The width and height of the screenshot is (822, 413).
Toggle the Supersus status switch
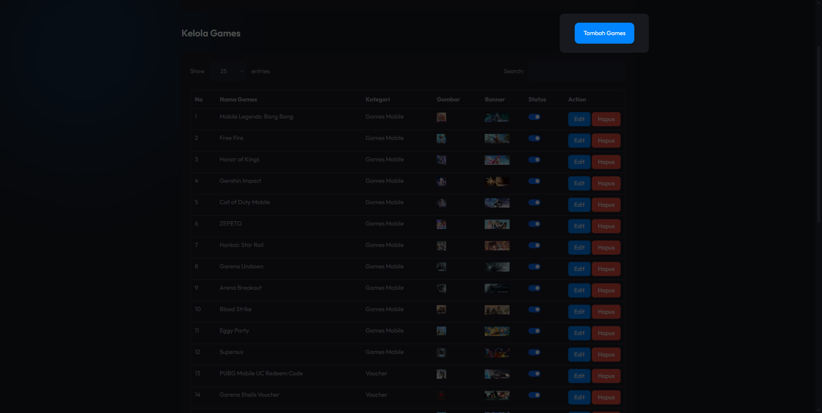[x=534, y=352]
